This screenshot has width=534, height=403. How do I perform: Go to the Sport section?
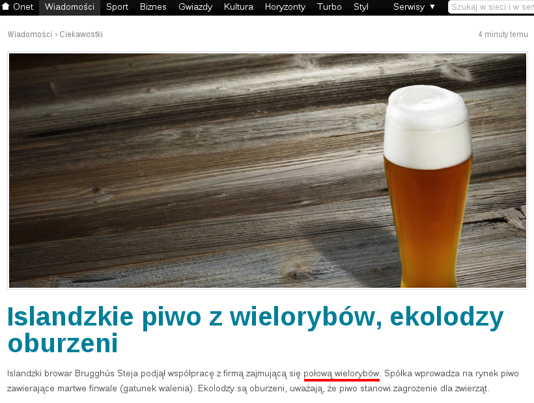click(117, 7)
